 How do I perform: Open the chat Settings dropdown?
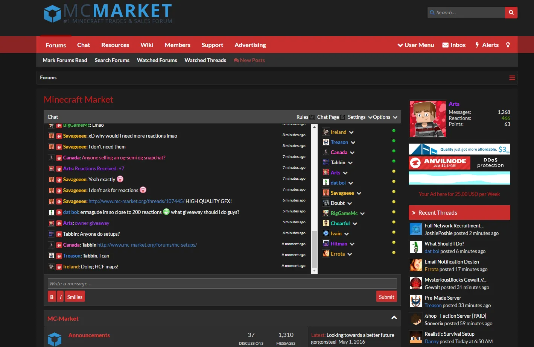coord(360,117)
